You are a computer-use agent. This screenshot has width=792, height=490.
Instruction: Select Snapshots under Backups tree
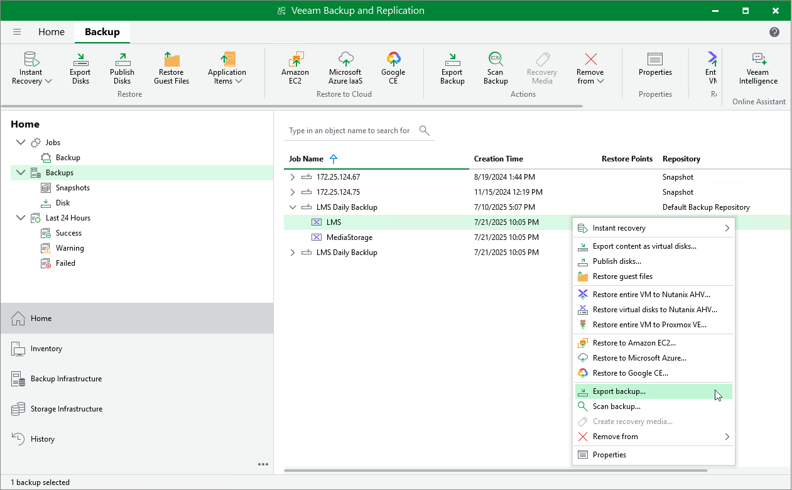point(72,188)
